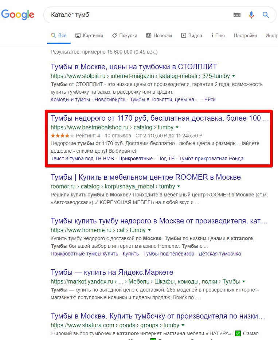This screenshot has height=340, width=278.
Task: Click the blue search magnifier icon
Action: click(266, 15)
